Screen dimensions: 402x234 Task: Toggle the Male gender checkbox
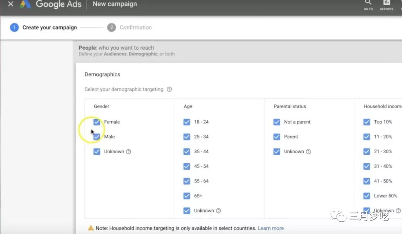[97, 137]
